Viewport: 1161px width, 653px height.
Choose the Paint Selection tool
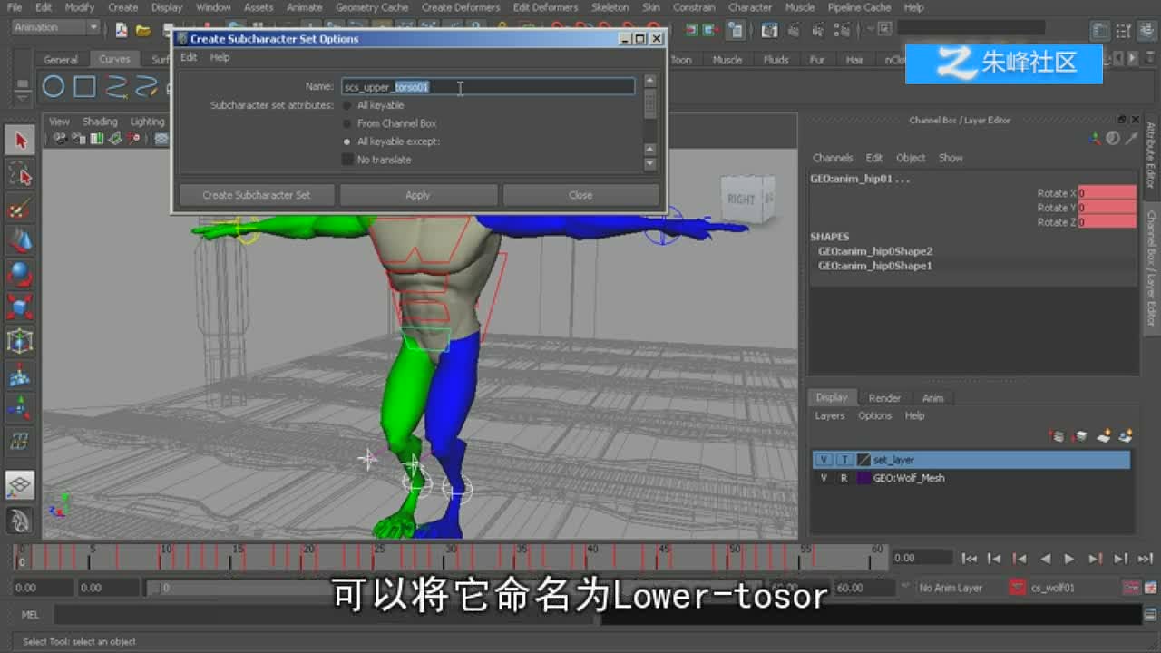coord(20,208)
